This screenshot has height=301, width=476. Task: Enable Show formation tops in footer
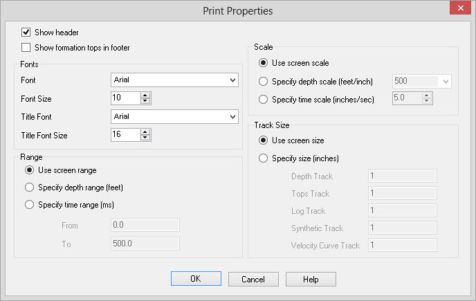pos(26,48)
